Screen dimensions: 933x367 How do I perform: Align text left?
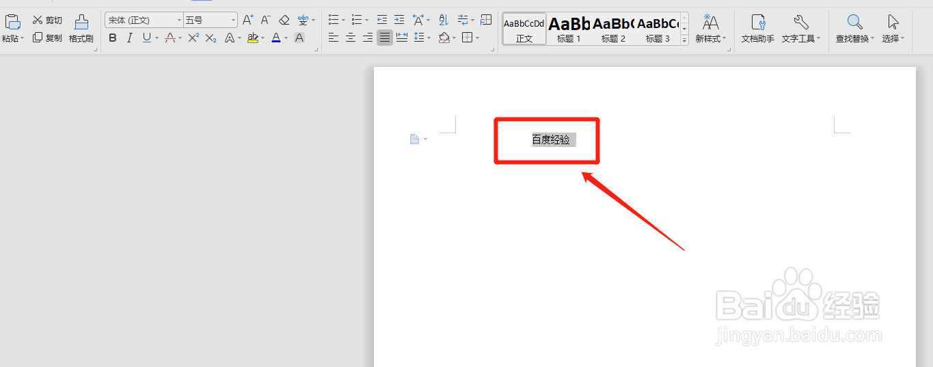coord(334,38)
